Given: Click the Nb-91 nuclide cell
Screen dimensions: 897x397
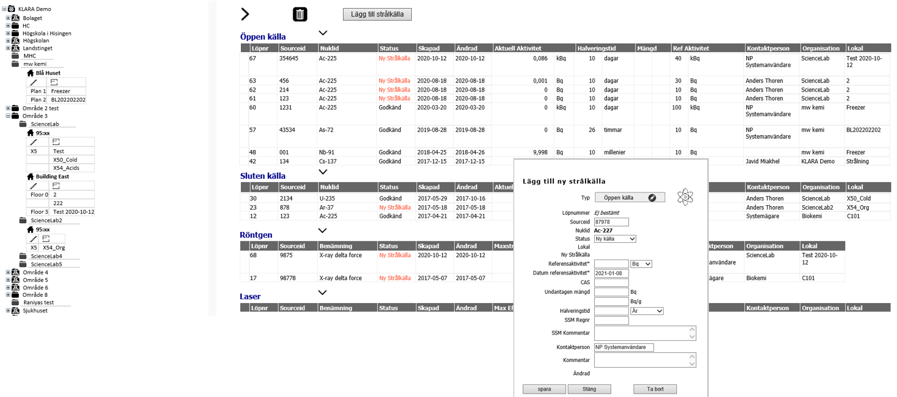Looking at the screenshot, I should (x=328, y=153).
